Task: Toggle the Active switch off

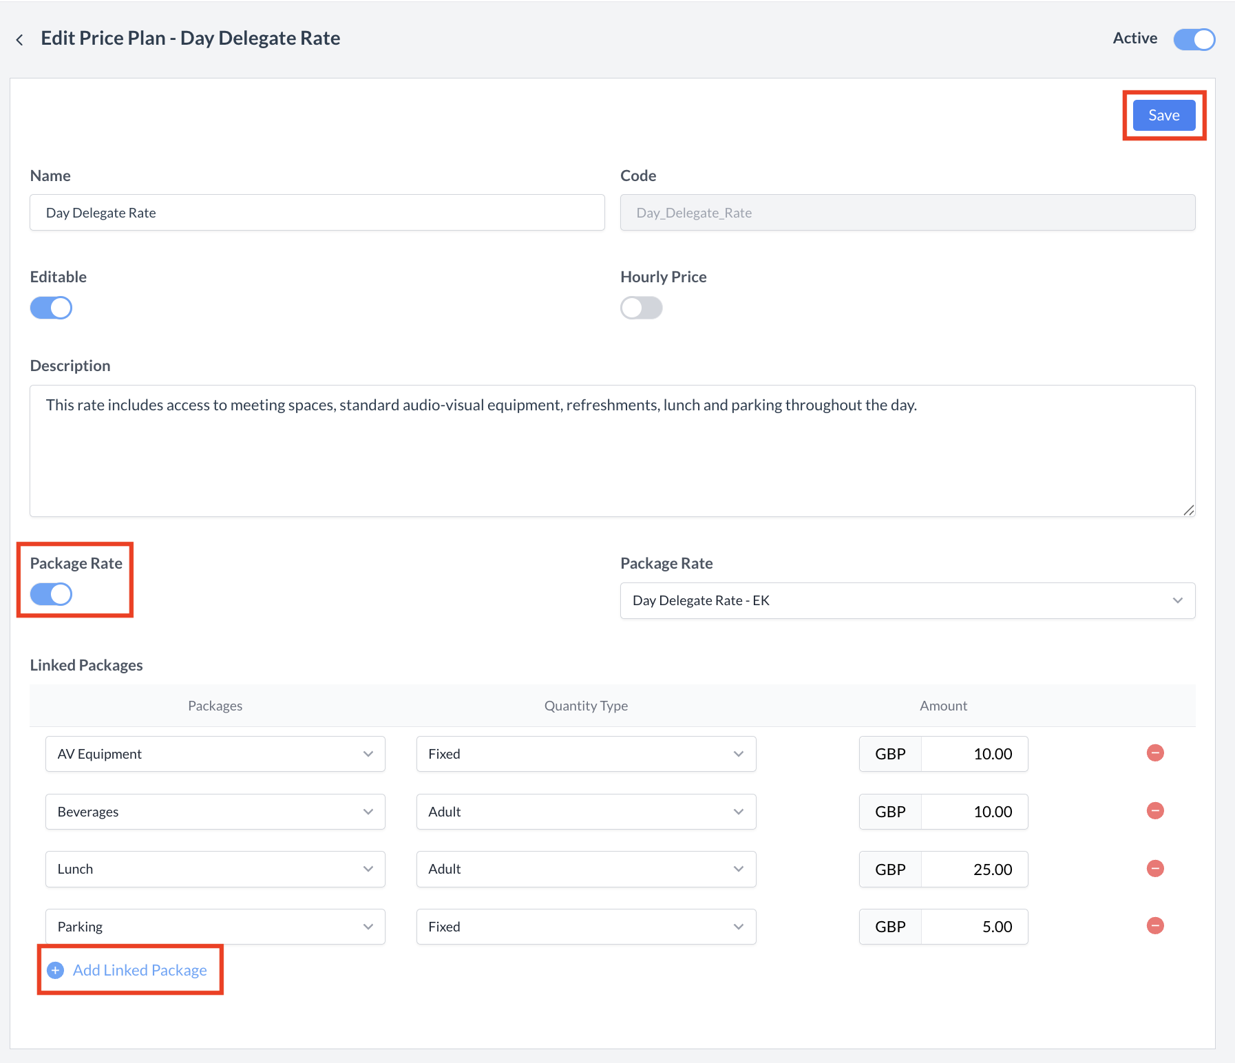Action: click(x=1194, y=39)
